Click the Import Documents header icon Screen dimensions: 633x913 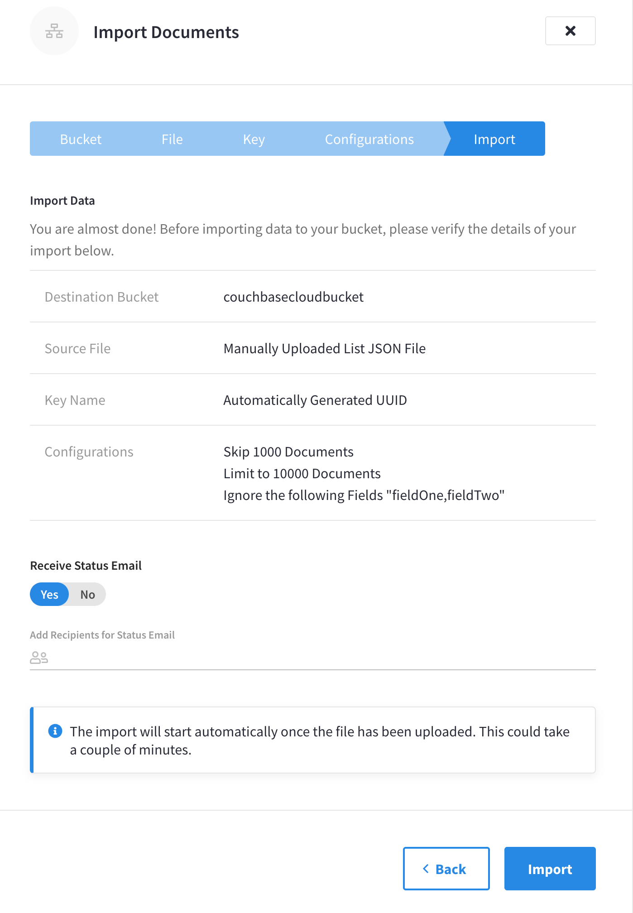click(54, 31)
